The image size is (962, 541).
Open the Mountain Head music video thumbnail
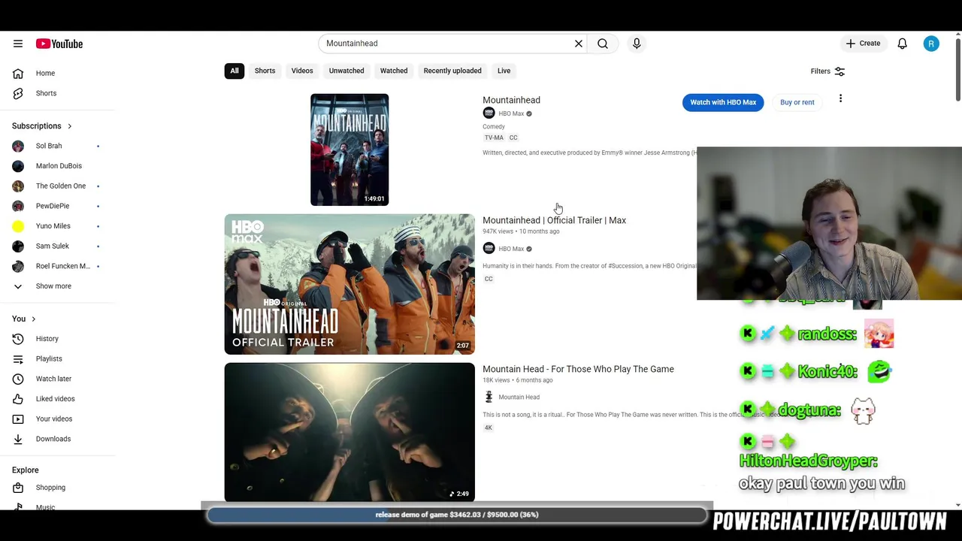click(349, 432)
